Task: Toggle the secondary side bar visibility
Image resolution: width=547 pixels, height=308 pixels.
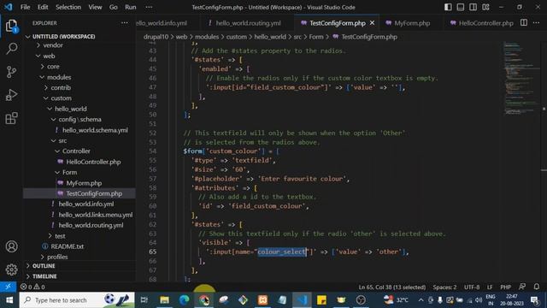Action: pos(473,7)
